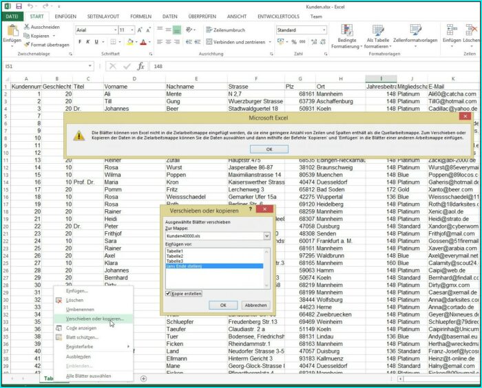The width and height of the screenshot is (482, 388).
Task: Click the Einfügen paste clipboard icon
Action: click(12, 31)
